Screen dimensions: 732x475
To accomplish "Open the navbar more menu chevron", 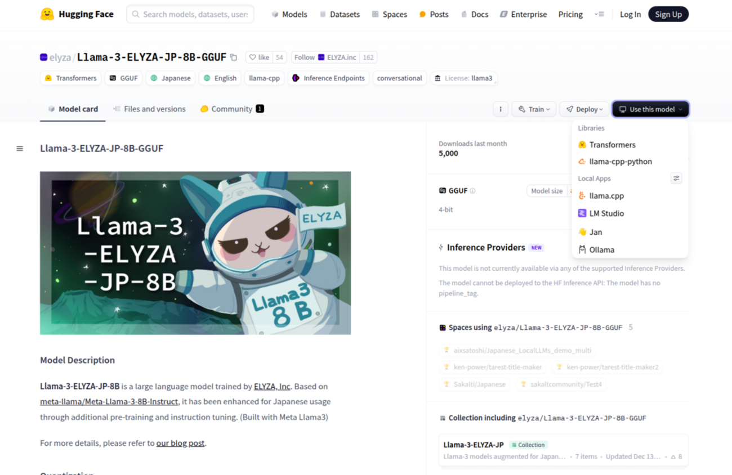I will click(599, 14).
